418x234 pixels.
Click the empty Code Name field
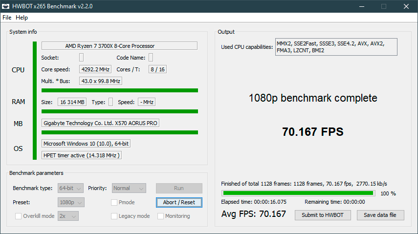pos(151,58)
